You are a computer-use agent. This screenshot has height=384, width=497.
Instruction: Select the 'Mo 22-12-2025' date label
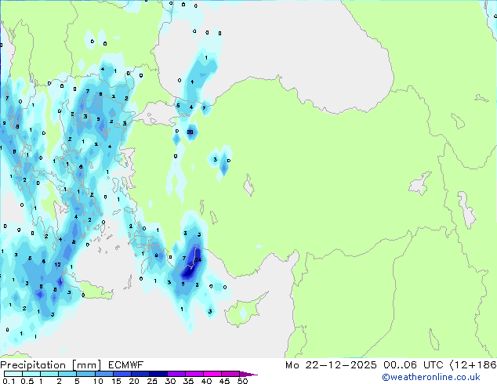[x=331, y=365]
